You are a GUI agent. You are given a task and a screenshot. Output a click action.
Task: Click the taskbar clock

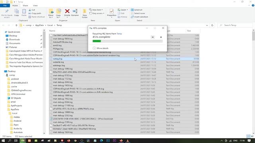(x=242, y=141)
